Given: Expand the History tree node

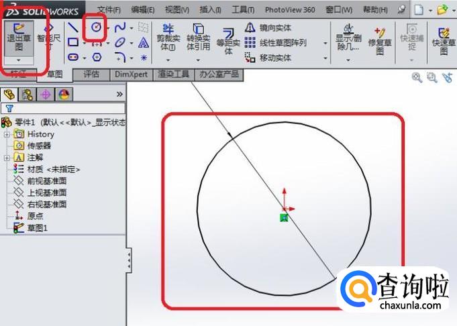Looking at the screenshot, I should [x=7, y=134].
